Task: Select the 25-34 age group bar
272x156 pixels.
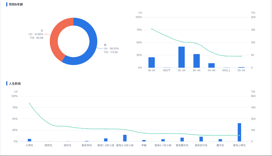Action: tap(181, 57)
